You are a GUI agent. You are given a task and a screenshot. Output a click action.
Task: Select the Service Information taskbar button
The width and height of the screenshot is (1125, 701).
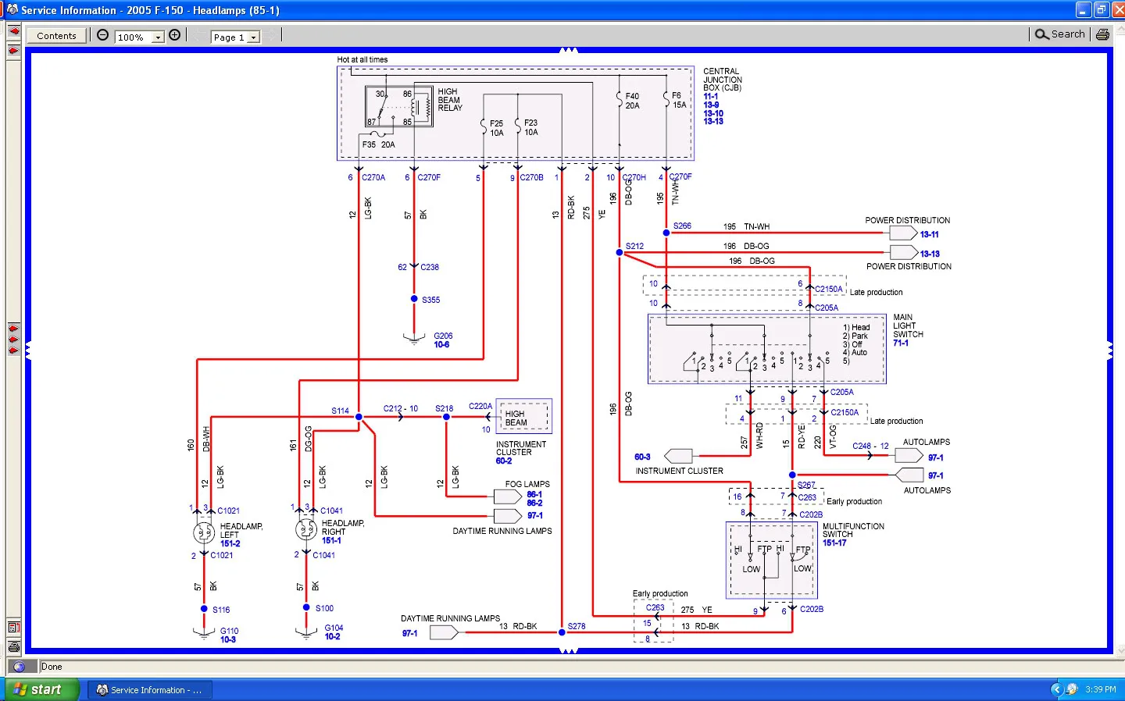point(150,690)
